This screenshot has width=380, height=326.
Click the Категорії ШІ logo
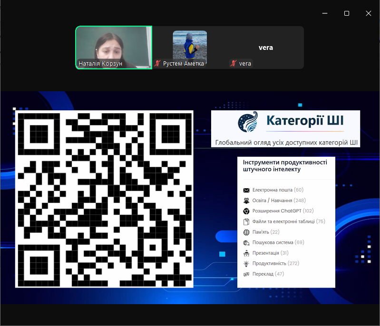click(x=248, y=122)
